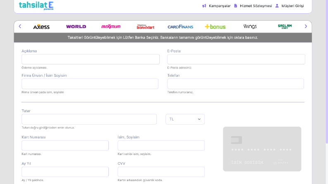
Task: Select the Bonus card logo
Action: [215, 27]
